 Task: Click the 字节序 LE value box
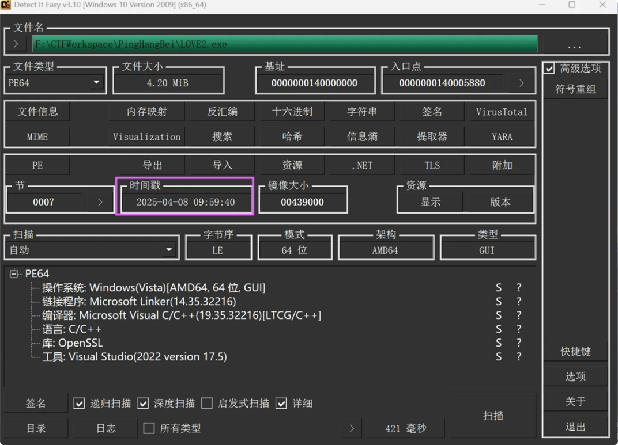point(218,250)
